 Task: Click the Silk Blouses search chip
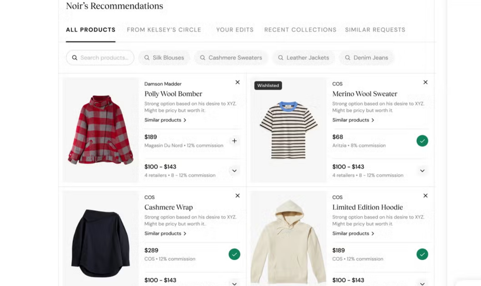click(164, 58)
